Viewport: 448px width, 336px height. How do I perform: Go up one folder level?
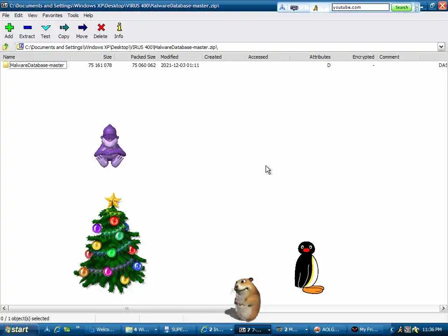6,46
